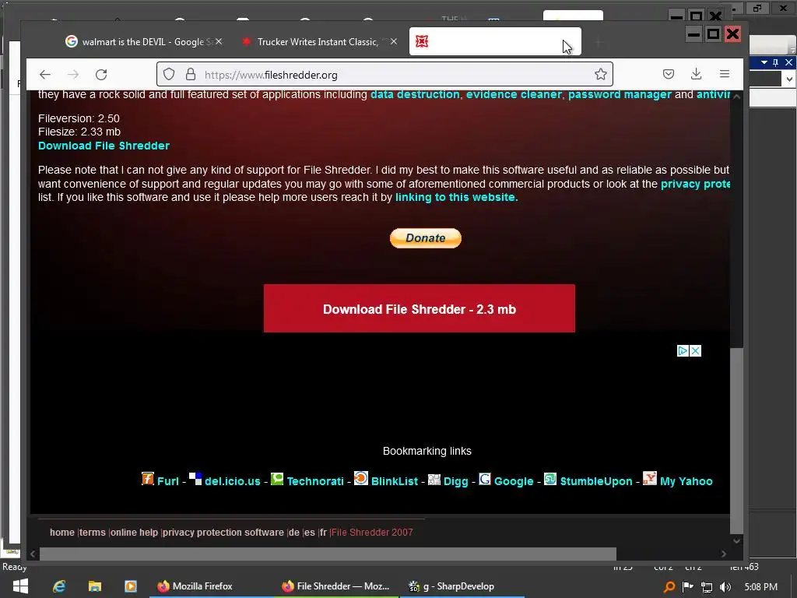Open the tracking protection shield icon
797x598 pixels.
coord(169,75)
